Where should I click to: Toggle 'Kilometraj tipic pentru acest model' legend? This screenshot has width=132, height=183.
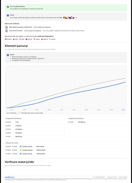coord(30,113)
